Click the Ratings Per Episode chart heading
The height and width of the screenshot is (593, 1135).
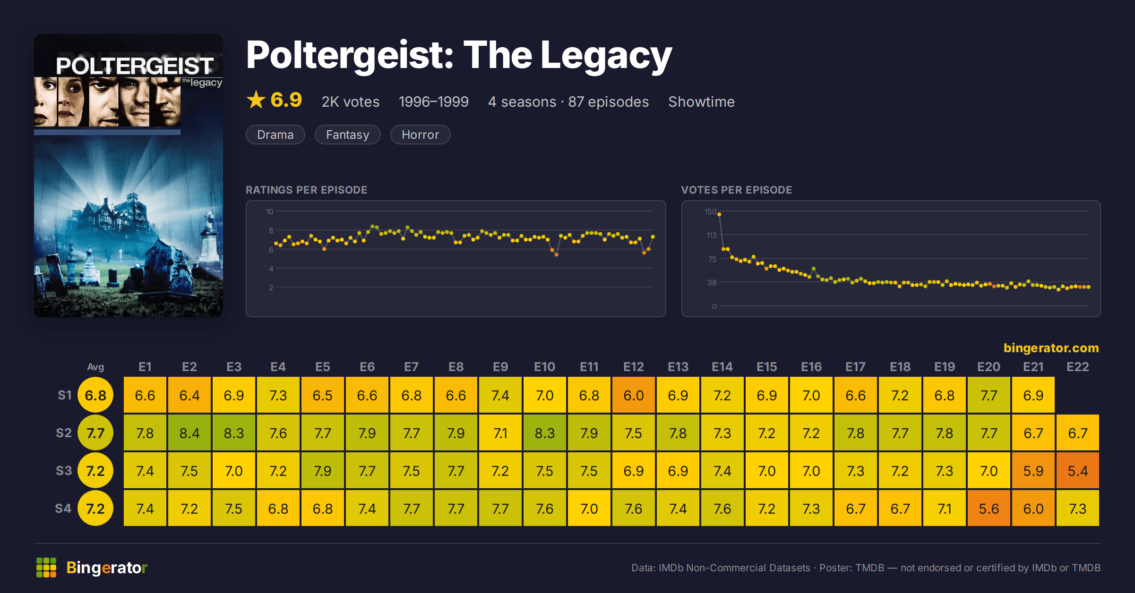pyautogui.click(x=306, y=190)
